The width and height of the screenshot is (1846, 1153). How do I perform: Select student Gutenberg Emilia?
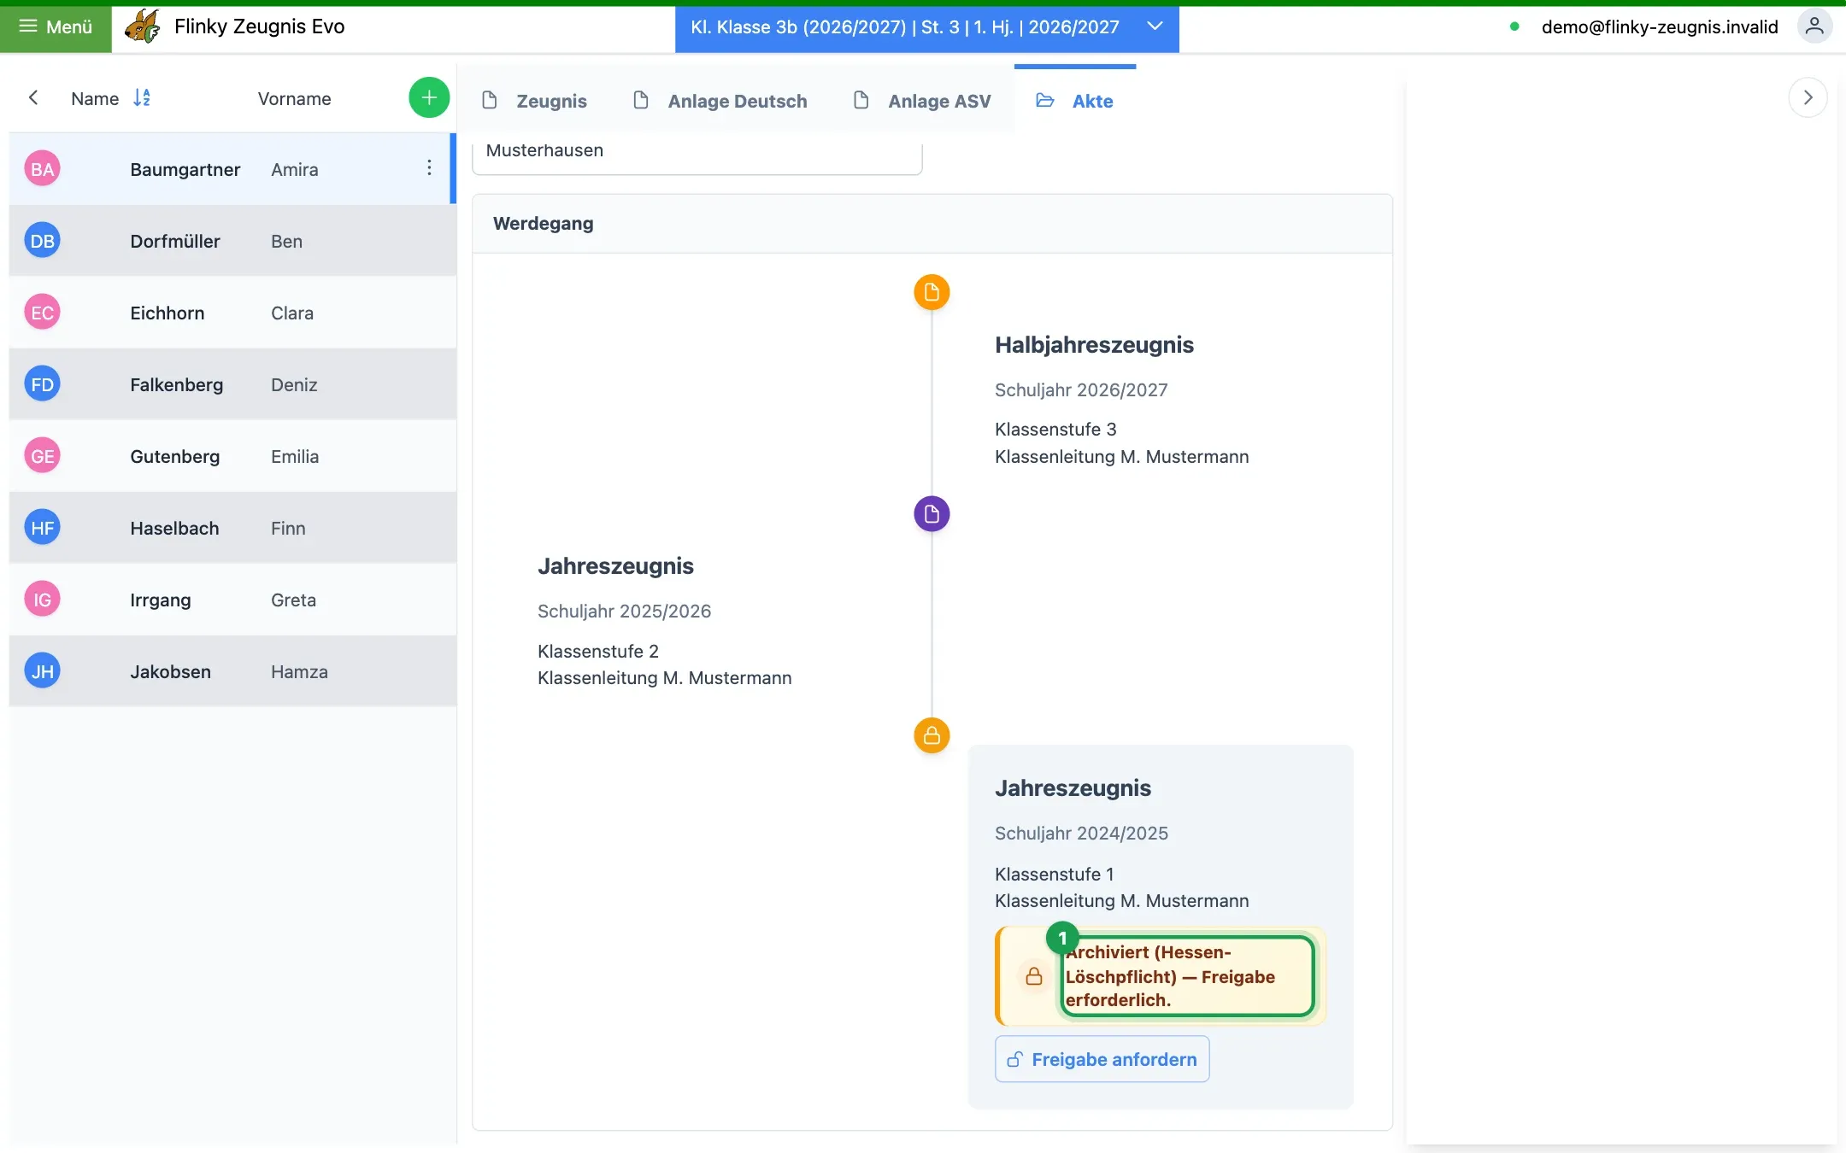point(232,456)
